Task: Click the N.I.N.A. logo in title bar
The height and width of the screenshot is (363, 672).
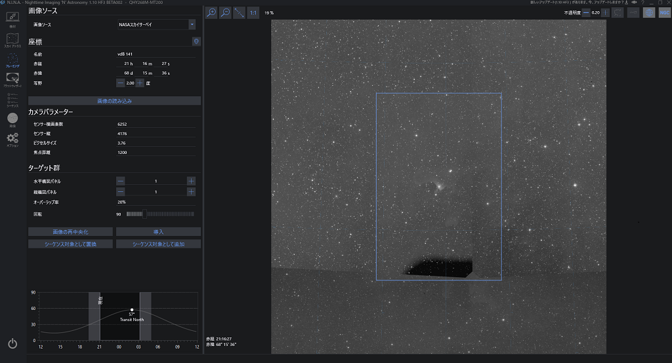Action: pos(3,3)
